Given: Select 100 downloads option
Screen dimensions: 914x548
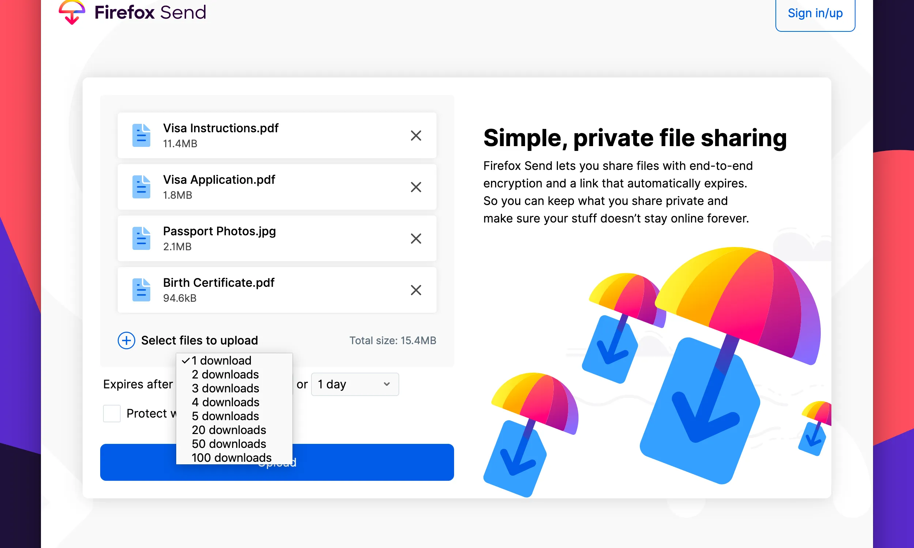Looking at the screenshot, I should coord(234,457).
